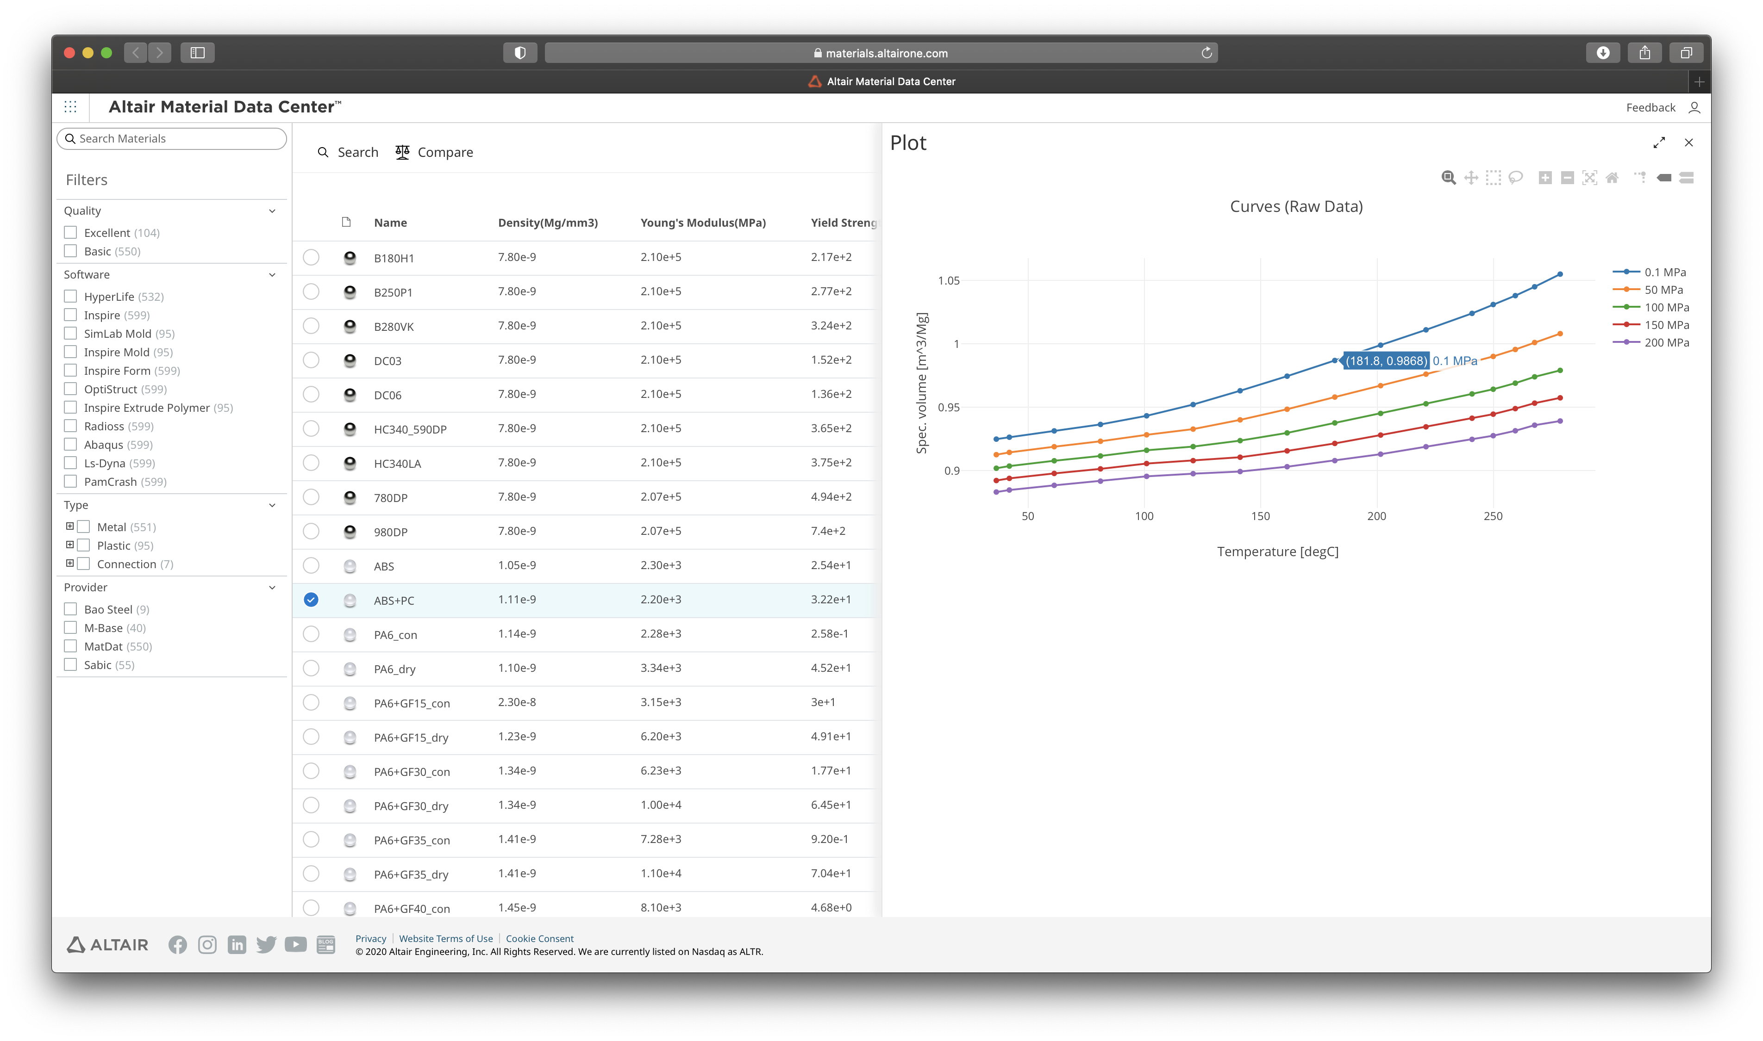Open Altair's Facebook page
This screenshot has width=1763, height=1041.
pos(178,945)
